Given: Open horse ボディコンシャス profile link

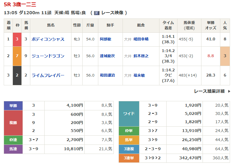Looking at the screenshot, I should [x=48, y=39].
